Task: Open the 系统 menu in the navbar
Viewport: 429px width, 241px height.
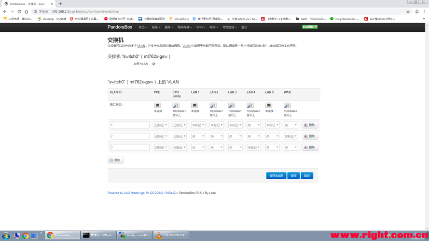Action: pyautogui.click(x=156, y=27)
